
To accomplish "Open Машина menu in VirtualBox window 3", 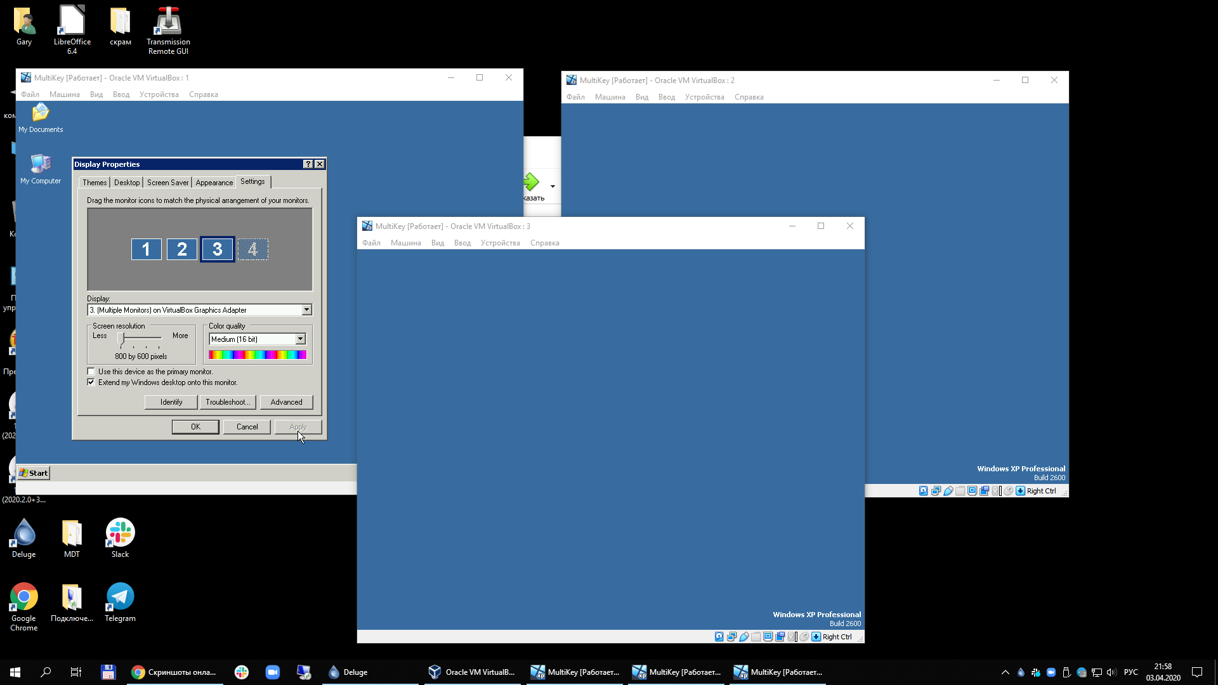I will [406, 242].
